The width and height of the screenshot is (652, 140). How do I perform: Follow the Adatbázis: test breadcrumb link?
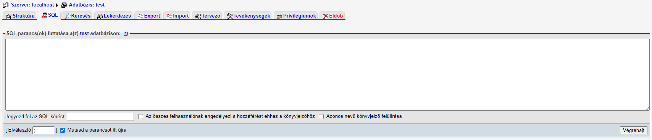87,5
